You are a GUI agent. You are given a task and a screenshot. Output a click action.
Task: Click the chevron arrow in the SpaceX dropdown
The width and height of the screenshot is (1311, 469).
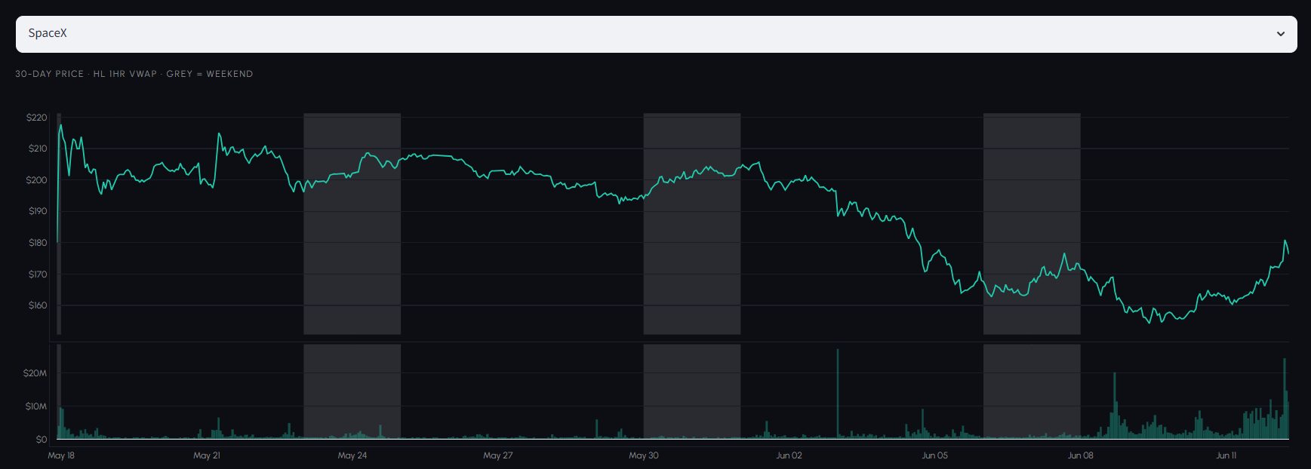pyautogui.click(x=1280, y=34)
